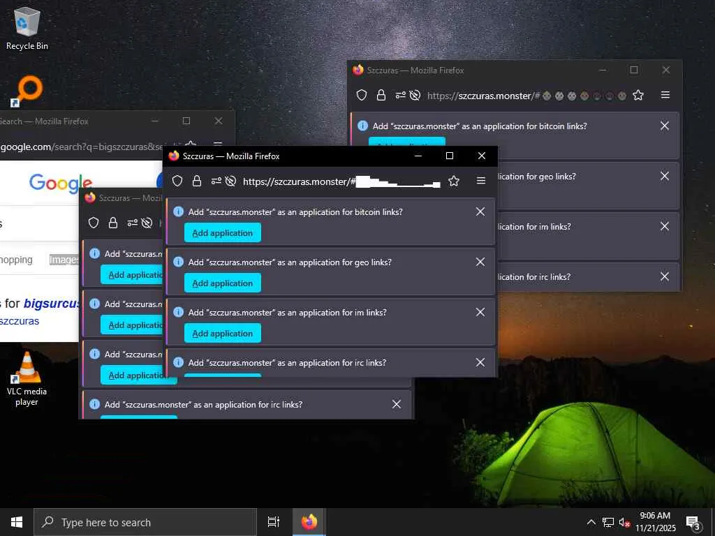Add application for bitcoin links in front window
Screen dimensions: 715x536
tap(223, 233)
